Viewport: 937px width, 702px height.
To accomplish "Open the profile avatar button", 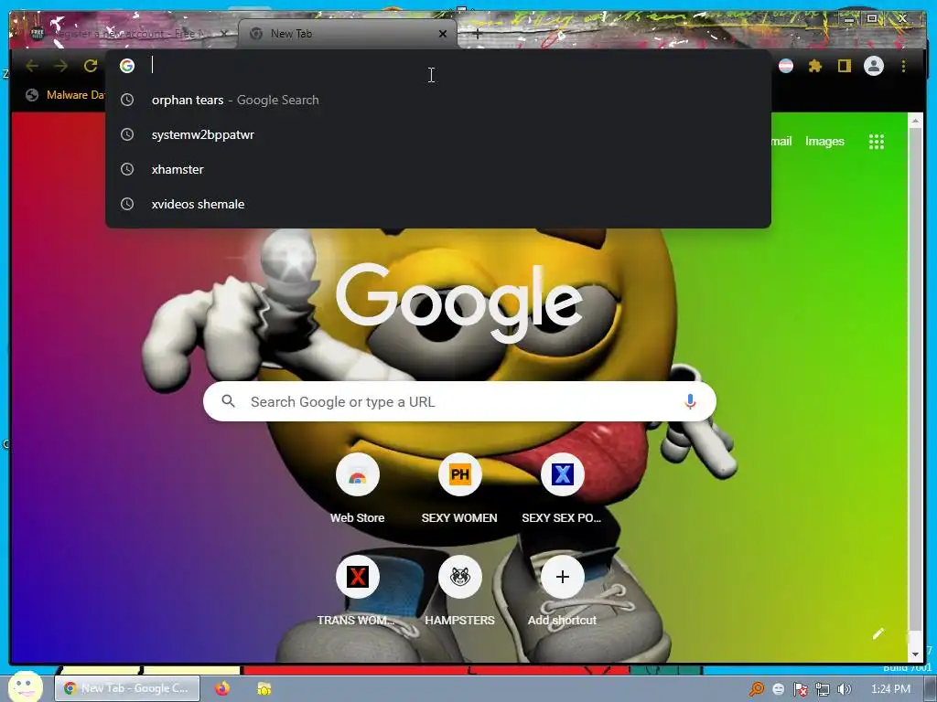I will point(874,66).
